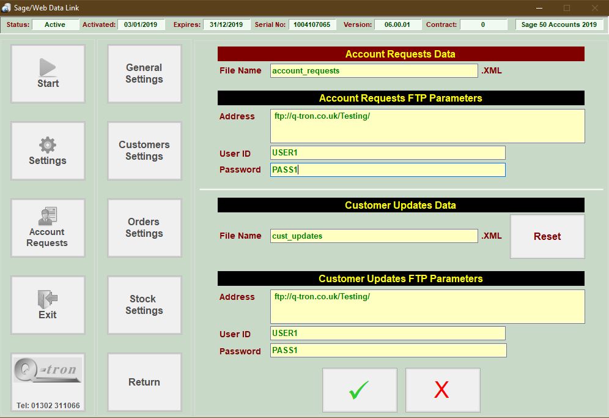Image resolution: width=609 pixels, height=418 pixels.
Task: Click the serial number 1004107065
Action: pyautogui.click(x=312, y=24)
